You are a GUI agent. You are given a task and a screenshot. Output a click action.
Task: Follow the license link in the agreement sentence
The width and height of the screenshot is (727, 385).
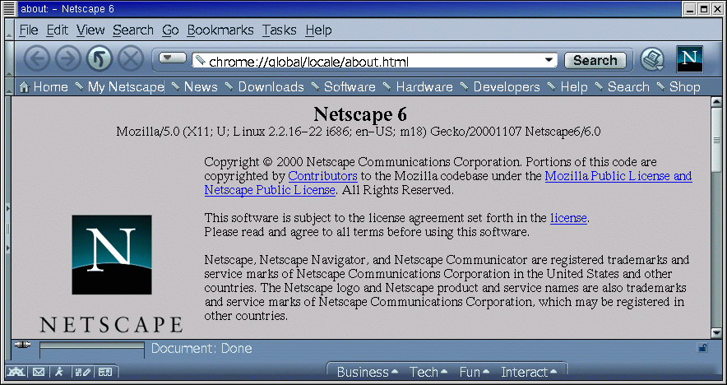click(x=568, y=218)
